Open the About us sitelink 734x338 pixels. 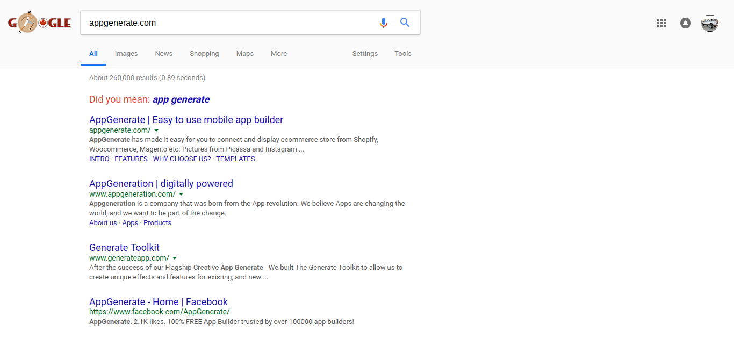tap(103, 223)
